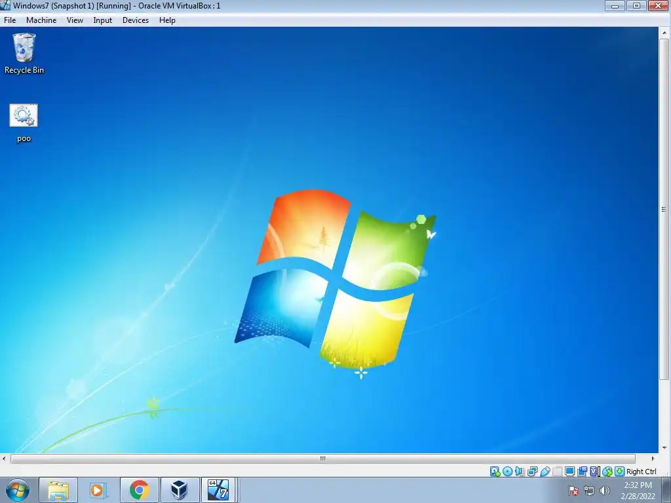The height and width of the screenshot is (503, 671).
Task: Click the volume speaker tray icon
Action: point(605,491)
